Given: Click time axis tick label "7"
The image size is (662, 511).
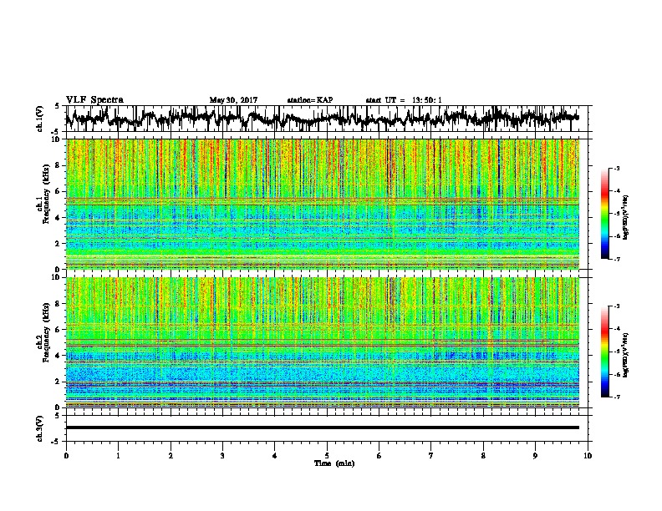Looking at the screenshot, I should click(x=431, y=456).
